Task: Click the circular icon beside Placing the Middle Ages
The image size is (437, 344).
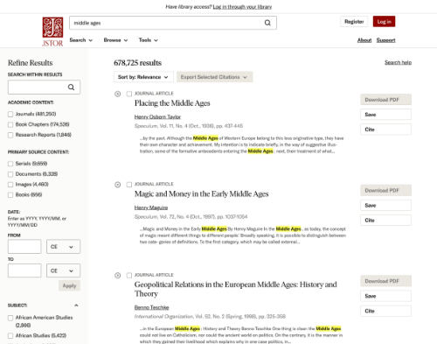Action: tap(117, 94)
